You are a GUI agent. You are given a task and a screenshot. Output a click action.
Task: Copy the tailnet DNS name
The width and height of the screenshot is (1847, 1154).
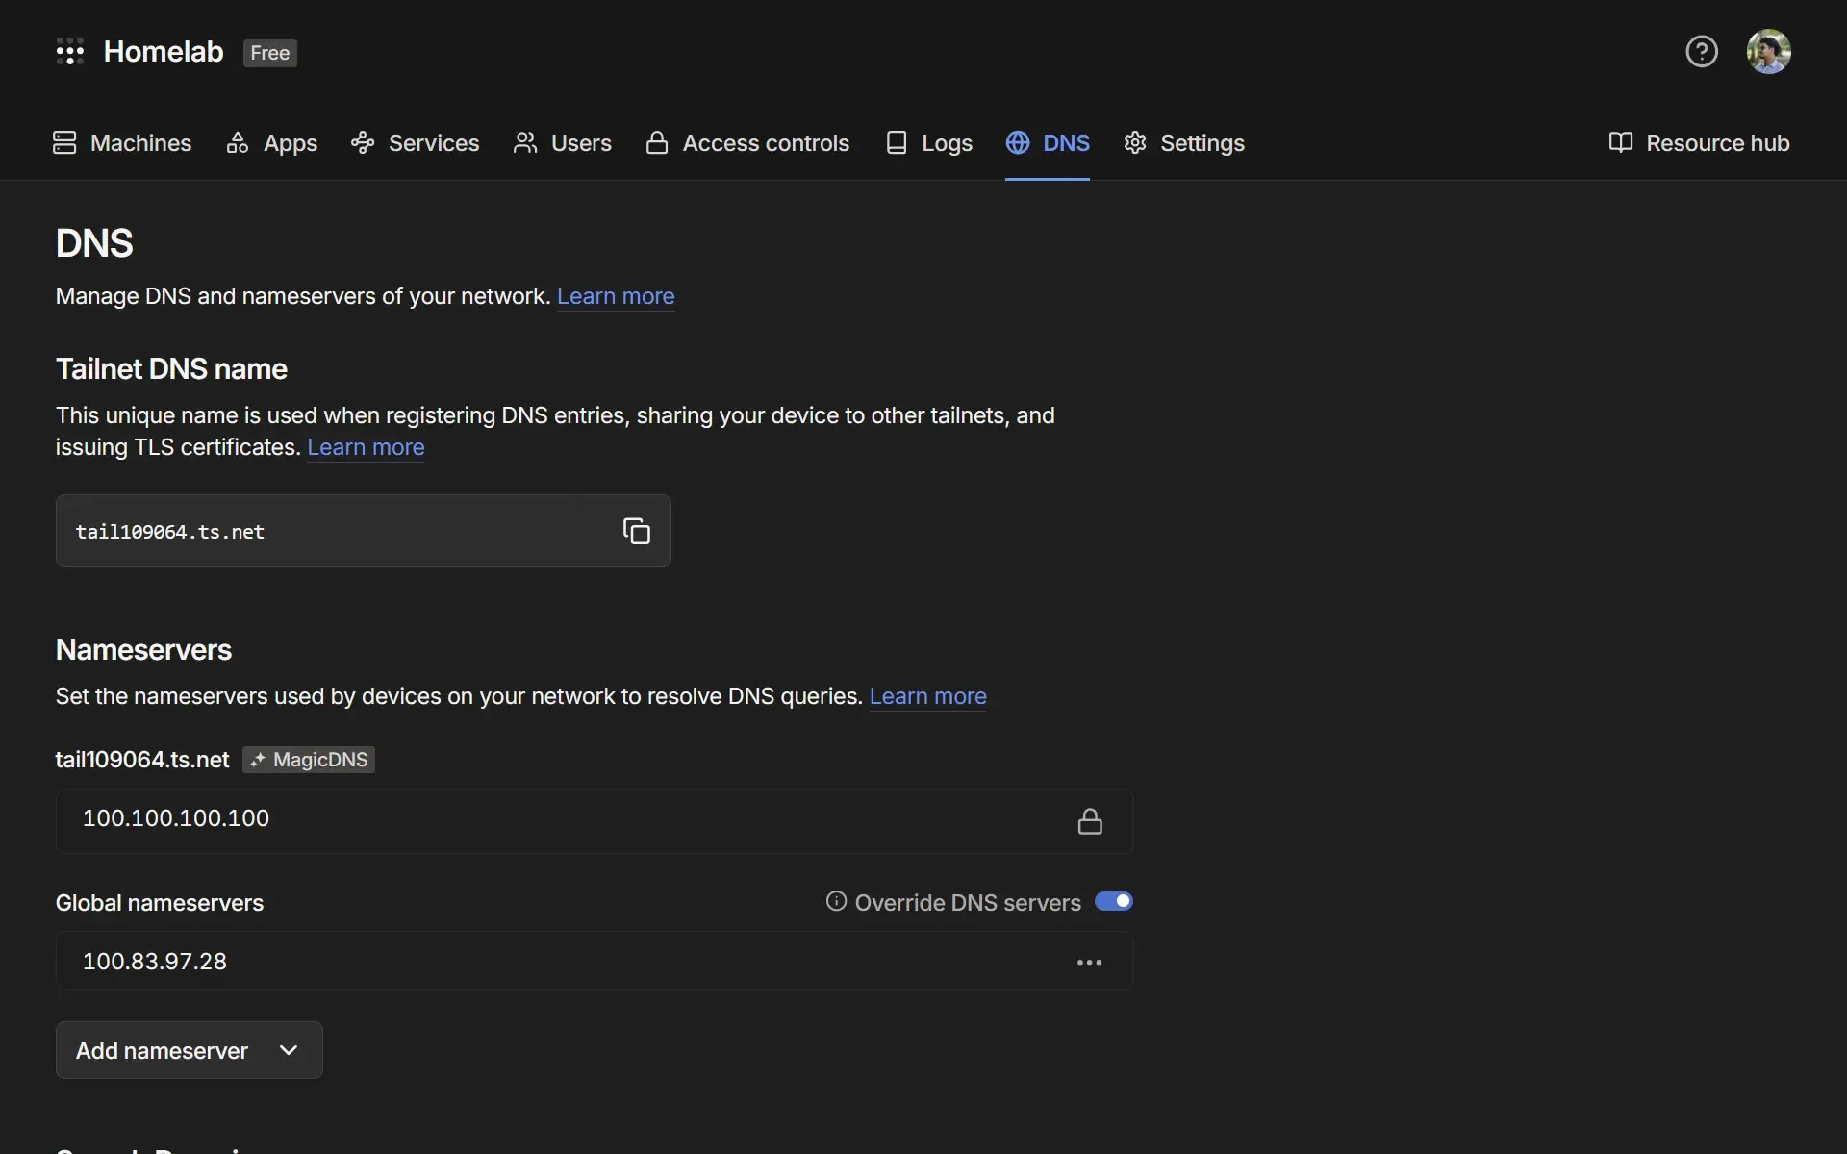[636, 531]
